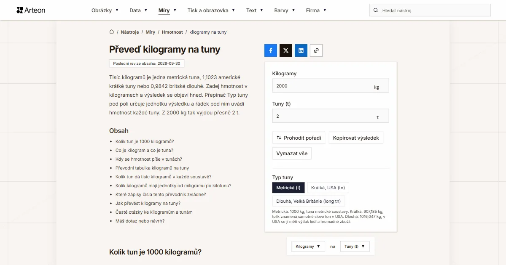The width and height of the screenshot is (506, 265).
Task: Open the Kilogramy source unit dropdown
Action: coord(308,246)
